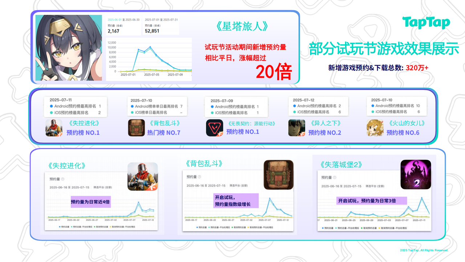This screenshot has height=262, width=465.
Task: Click blue Android legend dot in the 2025-07-09 card
Action: pyautogui.click(x=212, y=107)
